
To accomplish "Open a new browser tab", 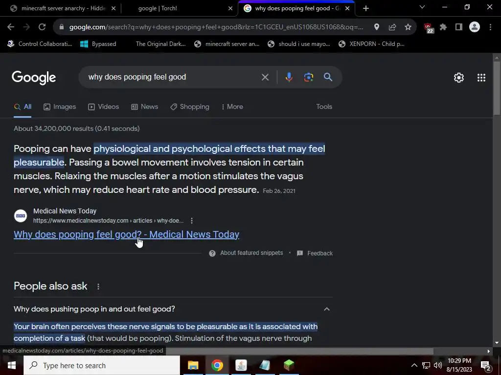I will pyautogui.click(x=366, y=8).
